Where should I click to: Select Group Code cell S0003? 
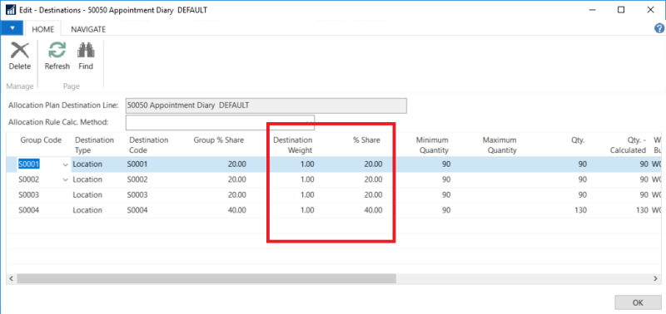point(29,195)
